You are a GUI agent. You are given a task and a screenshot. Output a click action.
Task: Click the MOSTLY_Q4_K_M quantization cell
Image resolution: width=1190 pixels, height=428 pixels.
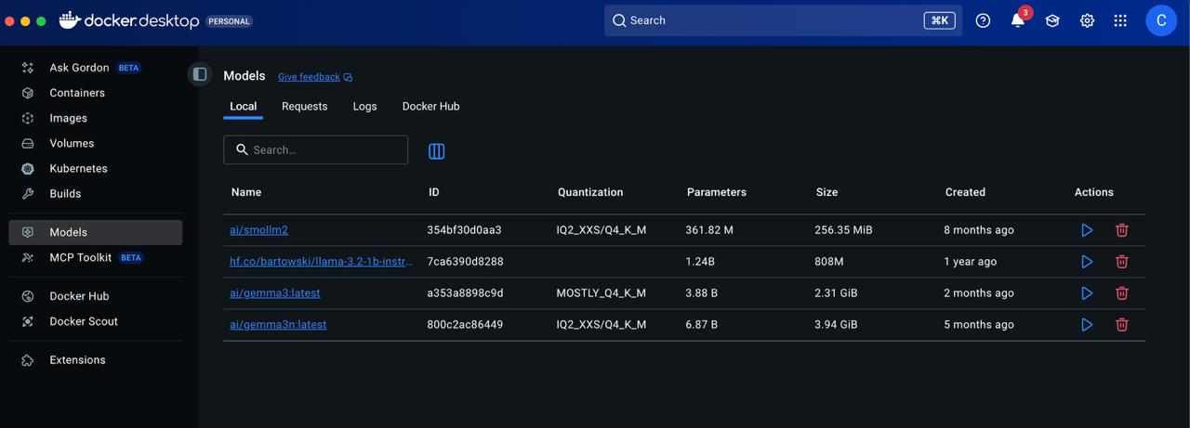[x=601, y=293]
